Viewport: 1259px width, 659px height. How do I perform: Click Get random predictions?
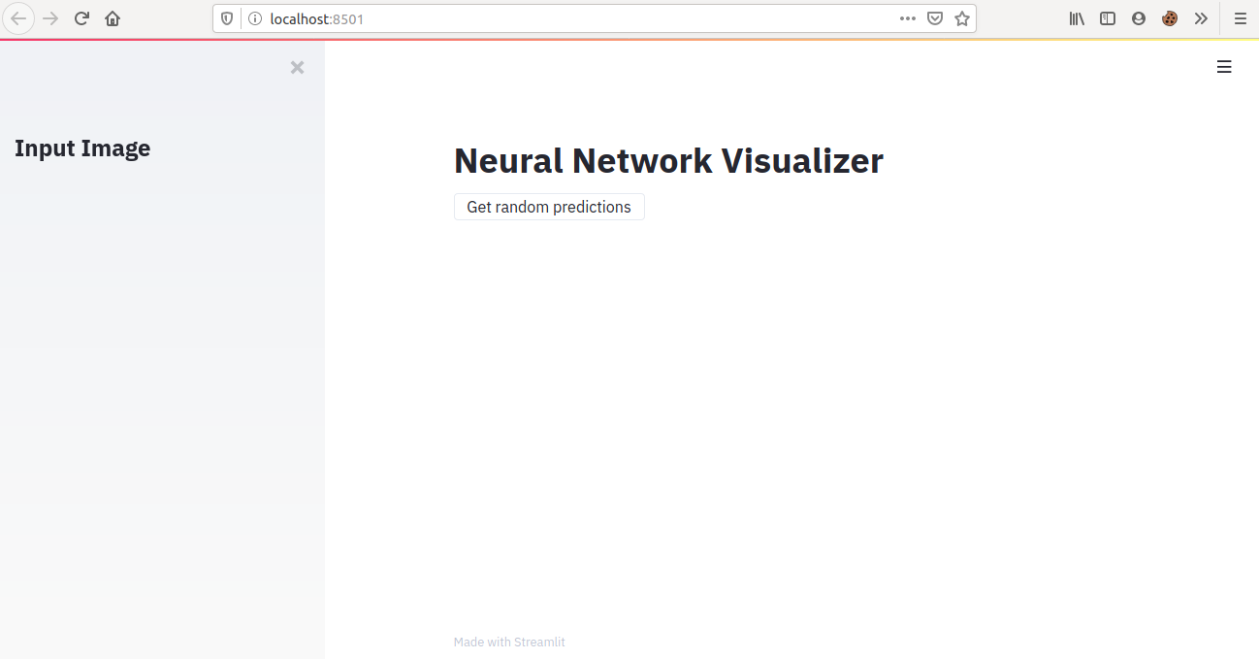pos(548,207)
